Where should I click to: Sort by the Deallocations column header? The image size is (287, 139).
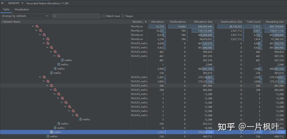tap(177, 22)
